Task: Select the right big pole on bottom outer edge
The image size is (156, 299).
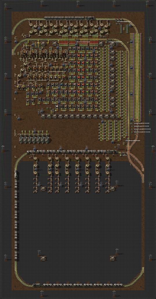Action: (x=114, y=294)
